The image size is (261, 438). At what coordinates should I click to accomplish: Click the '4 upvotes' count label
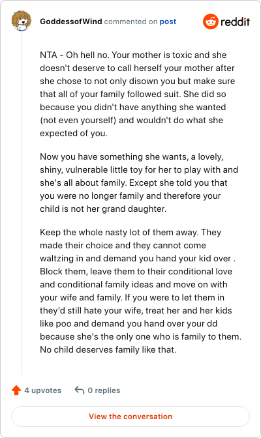tap(43, 390)
